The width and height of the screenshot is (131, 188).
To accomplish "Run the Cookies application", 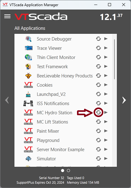I will (106, 85).
